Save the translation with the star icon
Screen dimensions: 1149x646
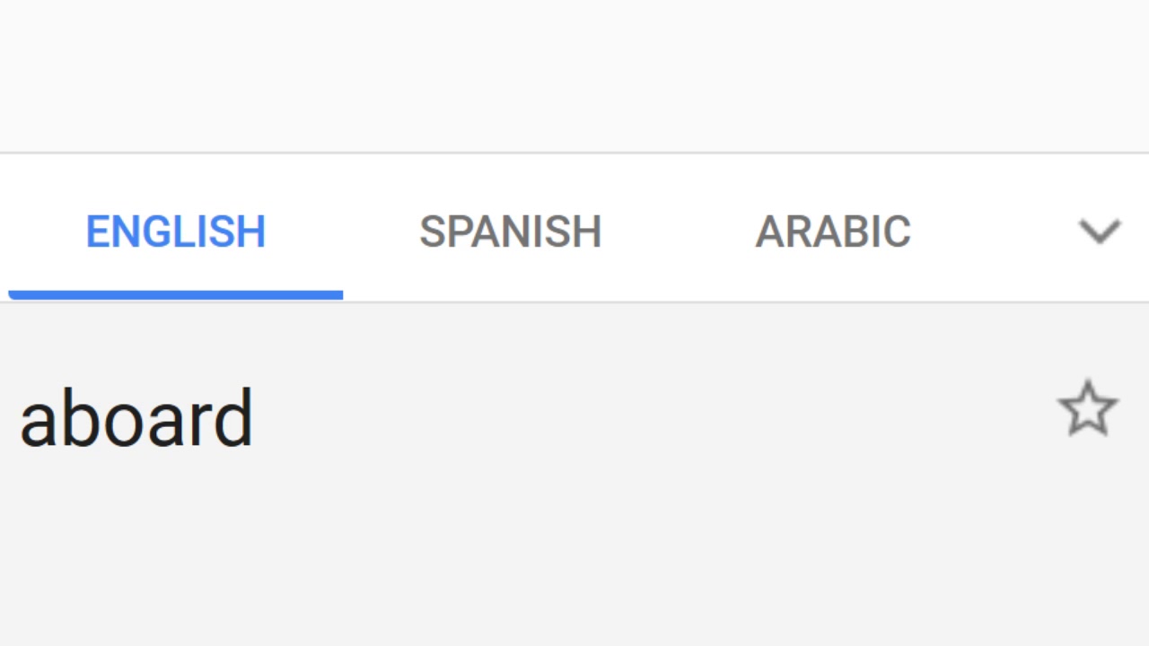pos(1088,409)
